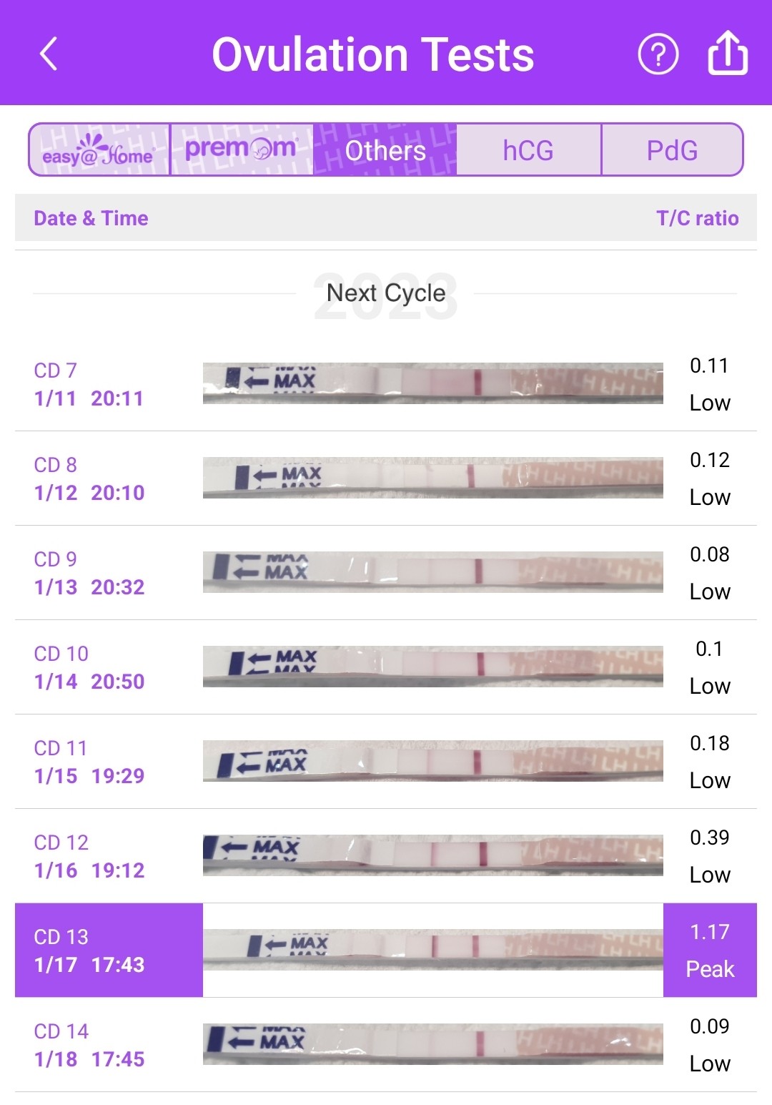Open CD 7 test strip photo
The width and height of the screenshot is (772, 1105).
point(432,383)
